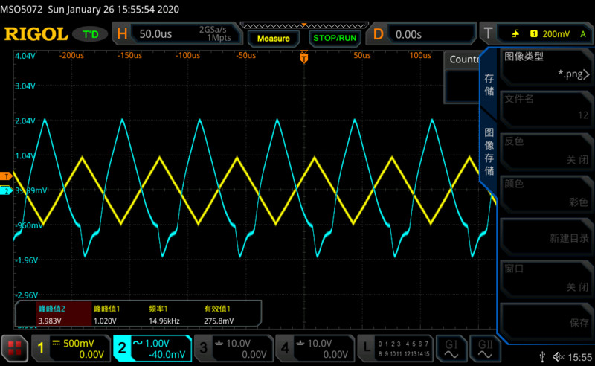This screenshot has height=366, width=595.
Task: Click the RIGOL logo
Action: pyautogui.click(x=35, y=34)
